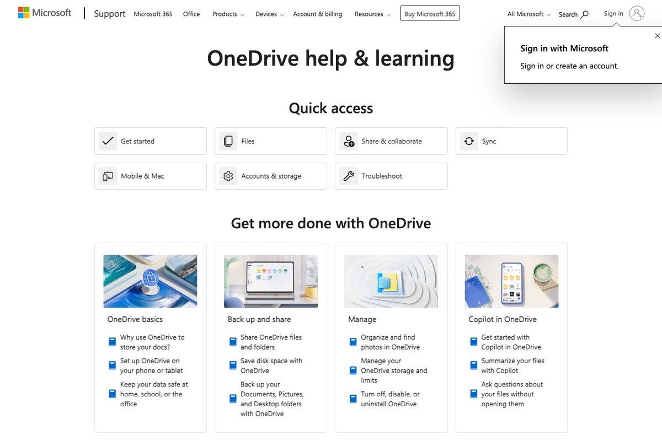Open Microsoft 365 in the navigation bar

153,14
